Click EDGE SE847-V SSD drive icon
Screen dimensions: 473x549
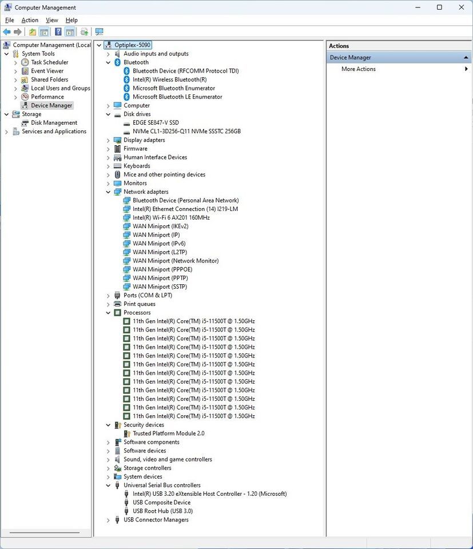(127, 123)
